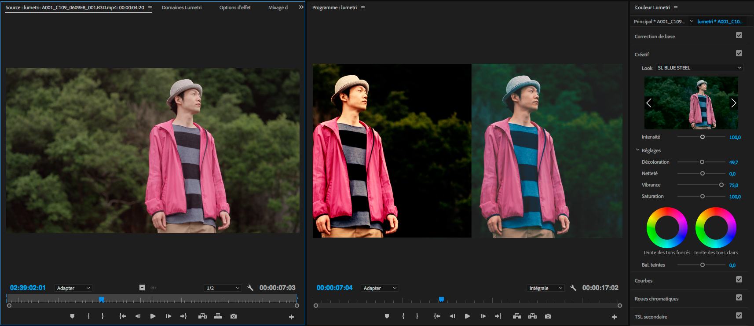Open Look dropdown SL BLUE STEEL
Screen dimensions: 754x326
coord(699,68)
